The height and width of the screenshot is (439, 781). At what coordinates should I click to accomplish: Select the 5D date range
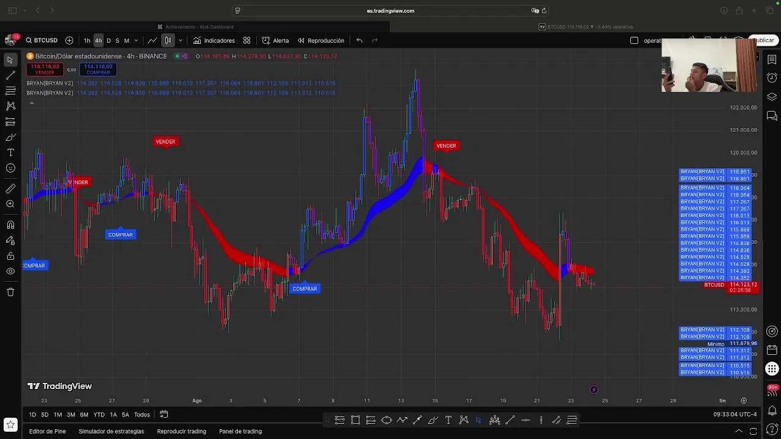click(x=45, y=415)
